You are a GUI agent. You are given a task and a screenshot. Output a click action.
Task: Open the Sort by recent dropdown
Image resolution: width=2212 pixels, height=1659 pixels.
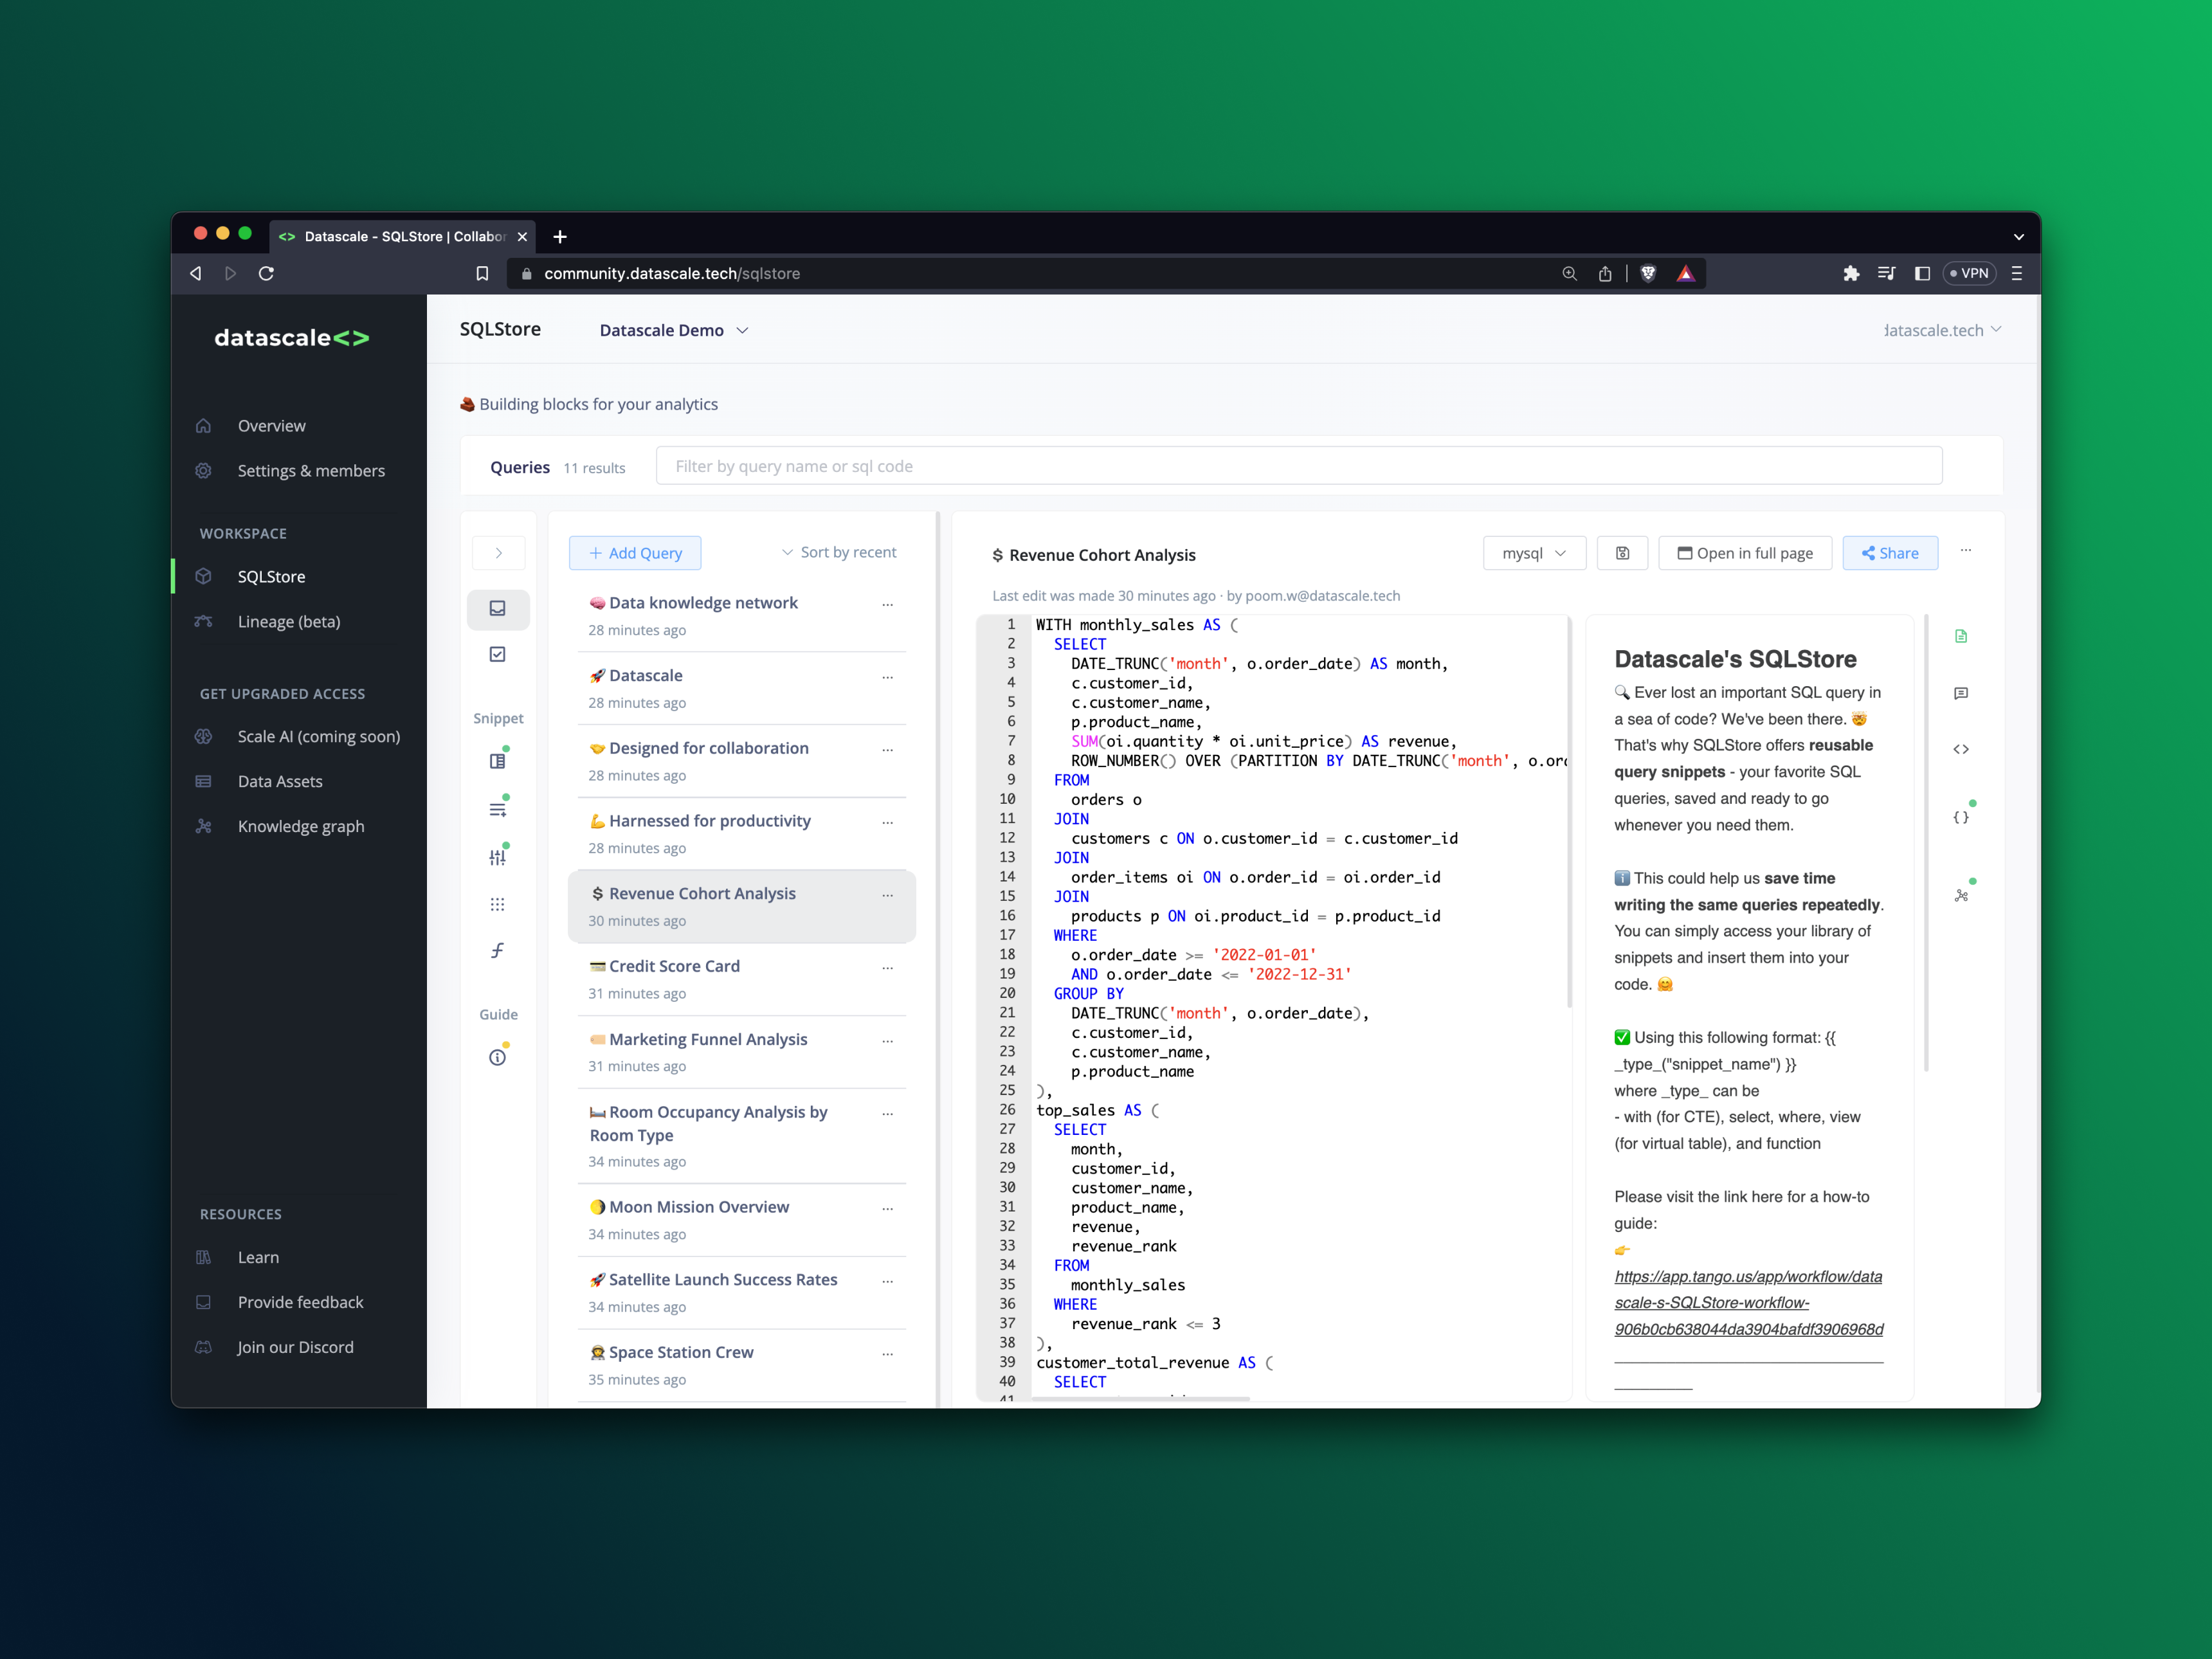838,552
